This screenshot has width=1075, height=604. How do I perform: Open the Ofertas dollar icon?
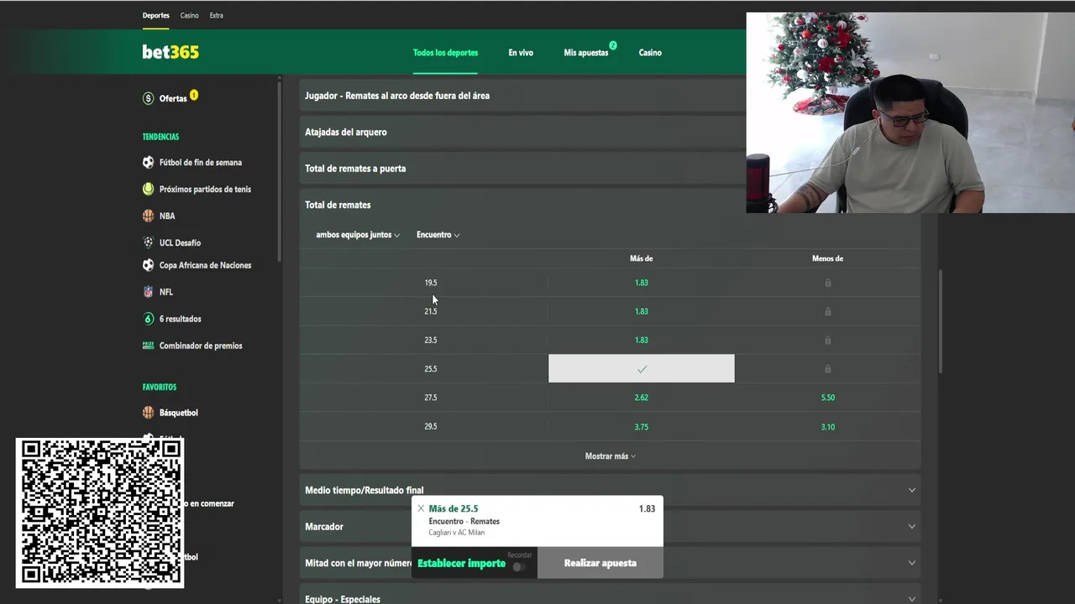(x=149, y=98)
